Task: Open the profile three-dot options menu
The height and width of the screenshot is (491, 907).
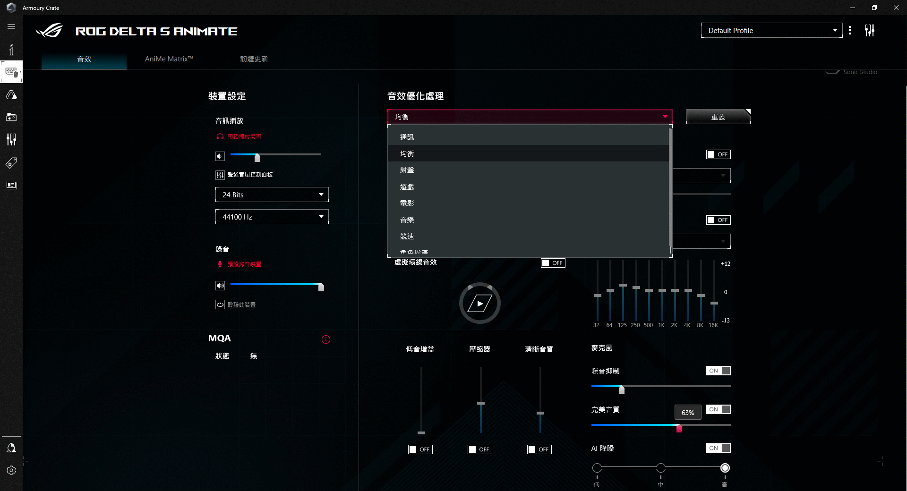Action: (x=850, y=30)
